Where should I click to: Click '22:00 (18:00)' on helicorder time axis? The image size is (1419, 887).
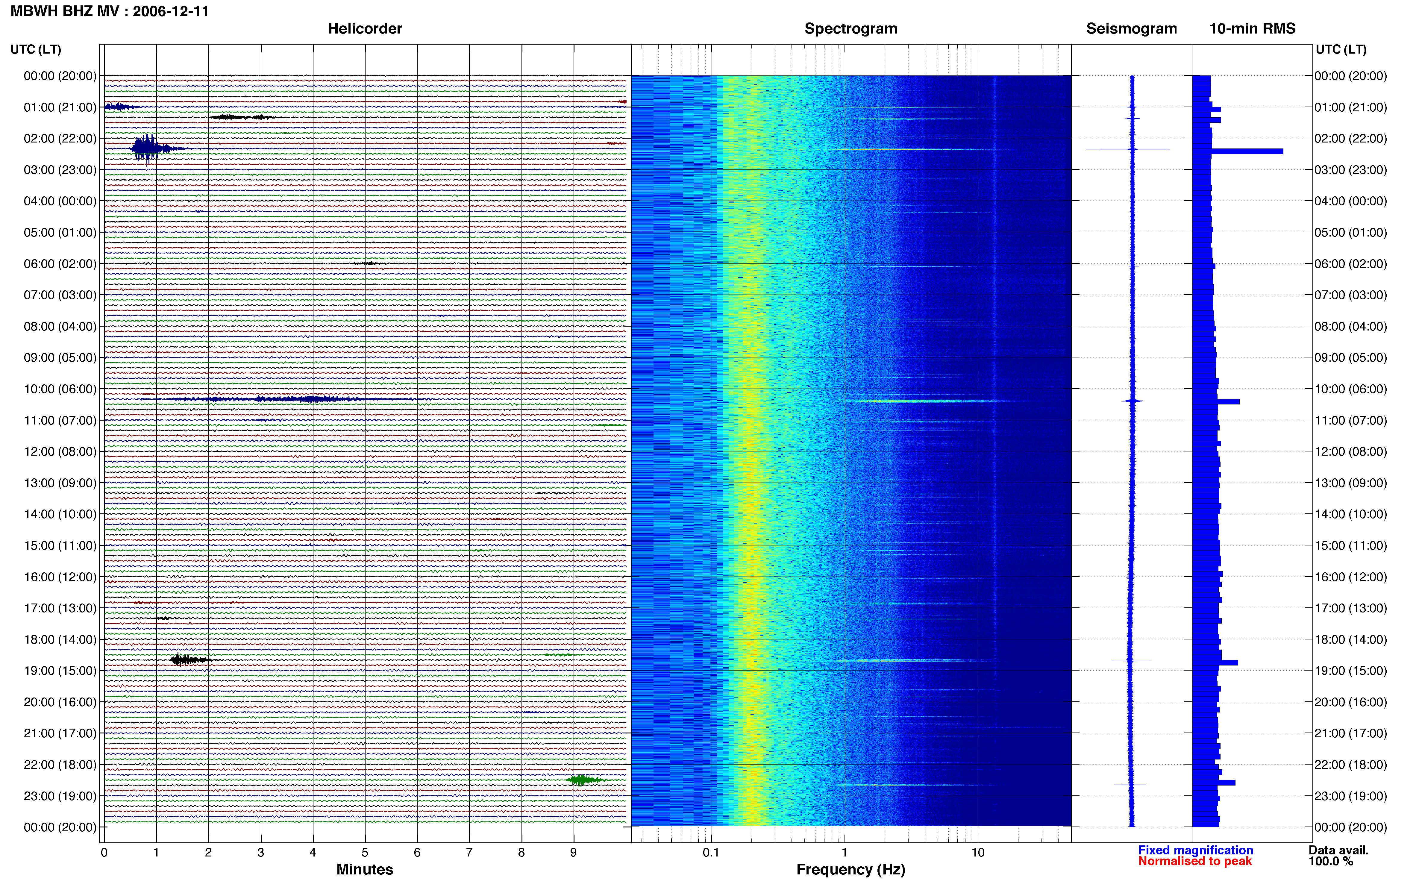pyautogui.click(x=60, y=764)
